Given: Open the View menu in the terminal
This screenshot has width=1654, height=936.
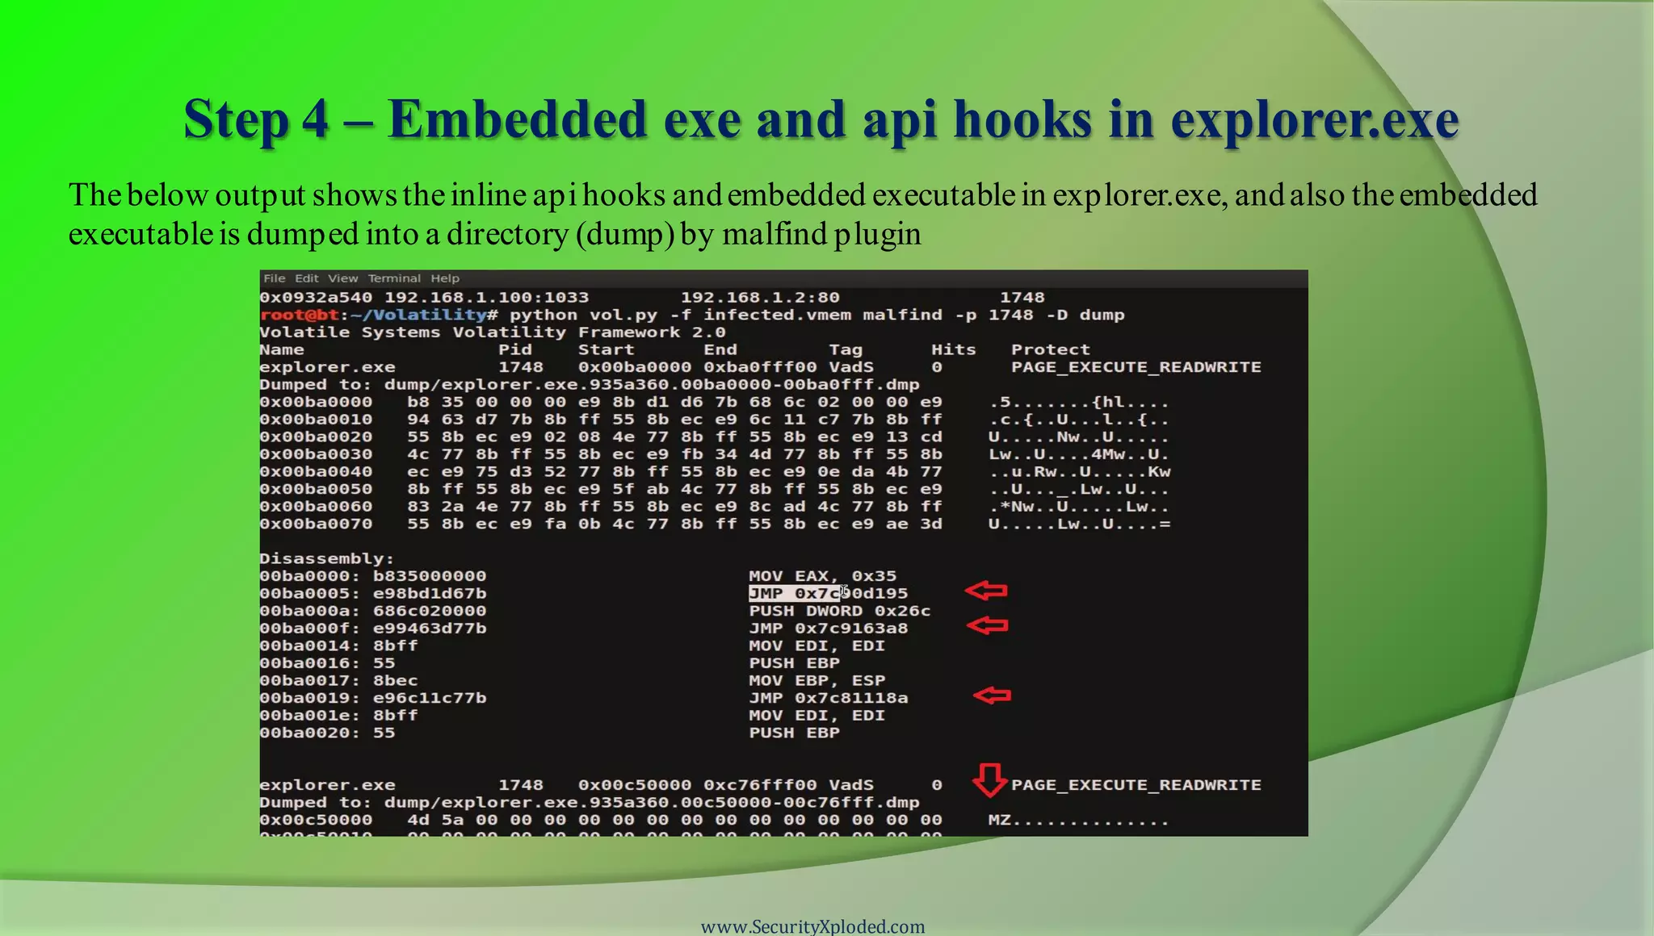Looking at the screenshot, I should click(x=342, y=278).
